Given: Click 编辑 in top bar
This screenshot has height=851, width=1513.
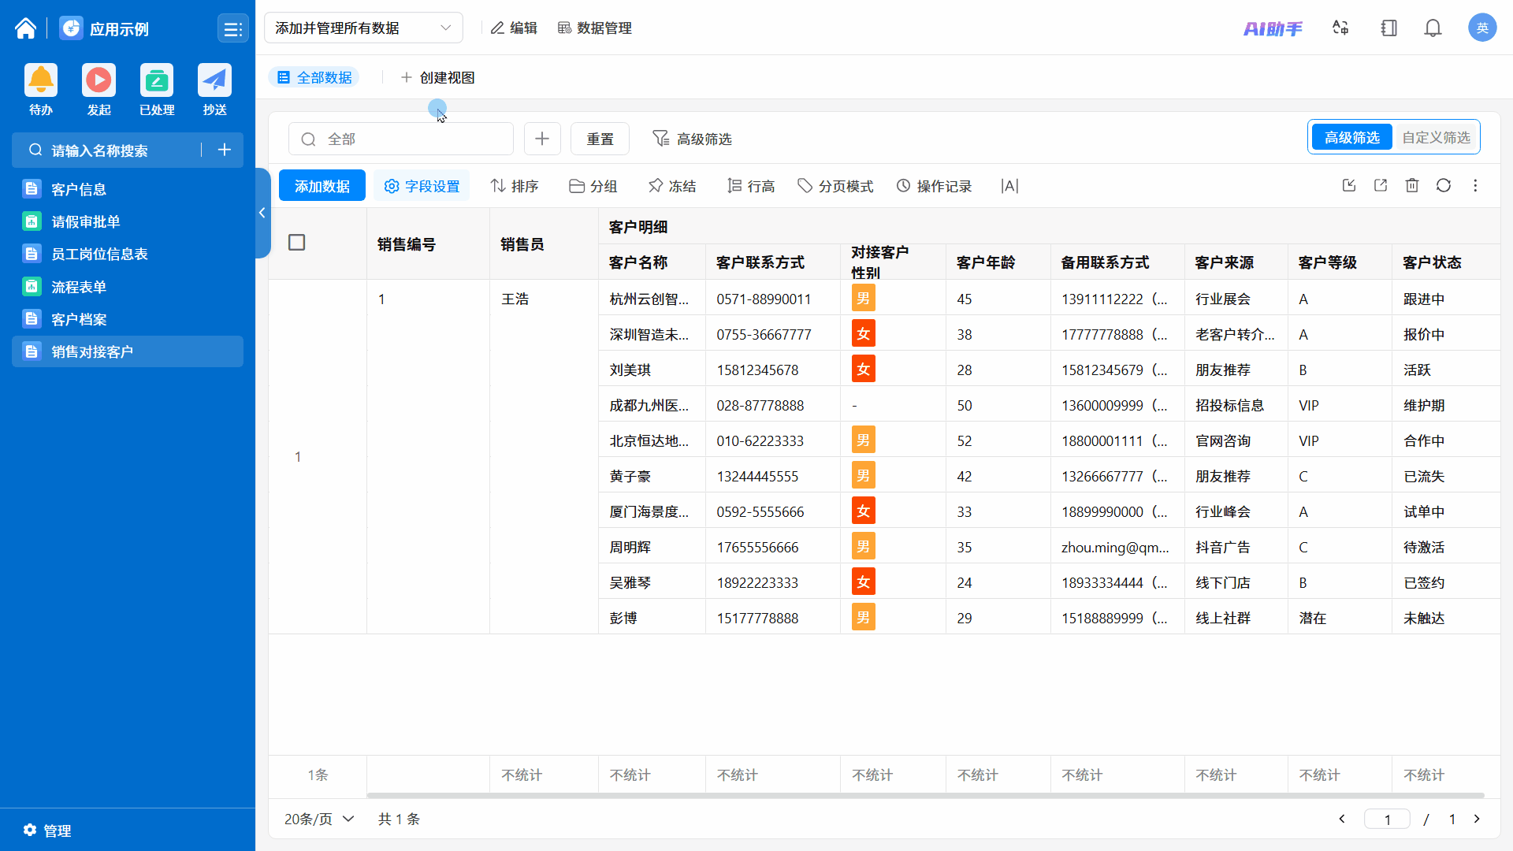Looking at the screenshot, I should click(x=514, y=28).
